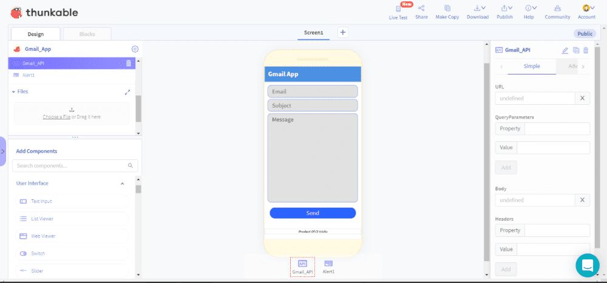Select the Simple properties tab
607x283 pixels.
[532, 66]
